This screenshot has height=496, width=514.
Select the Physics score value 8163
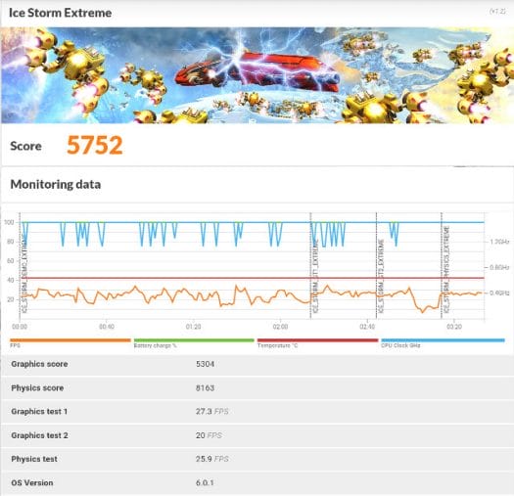[x=206, y=387]
